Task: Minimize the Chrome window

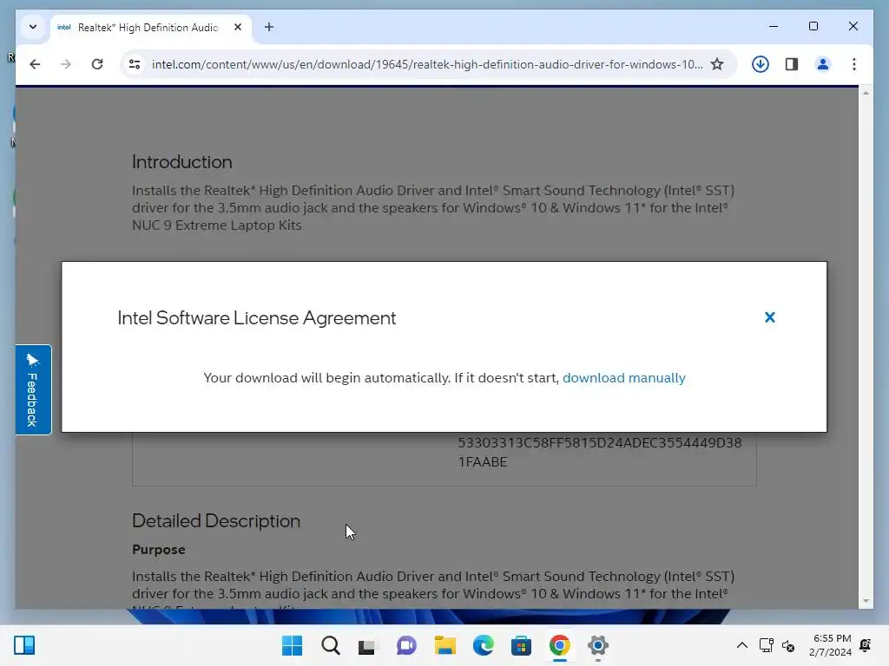Action: click(774, 26)
